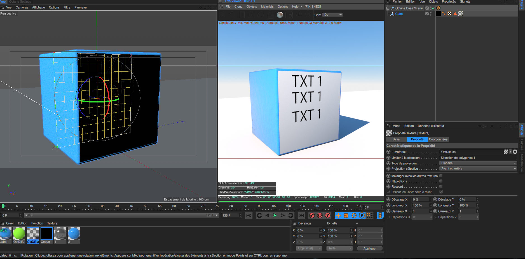Open keyframe selection help icon
Viewport: 525px width, 259px height.
328,215
